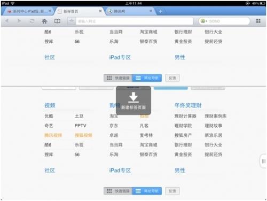Open the home page via house icon
This screenshot has width=267, height=201.
pyautogui.click(x=44, y=21)
